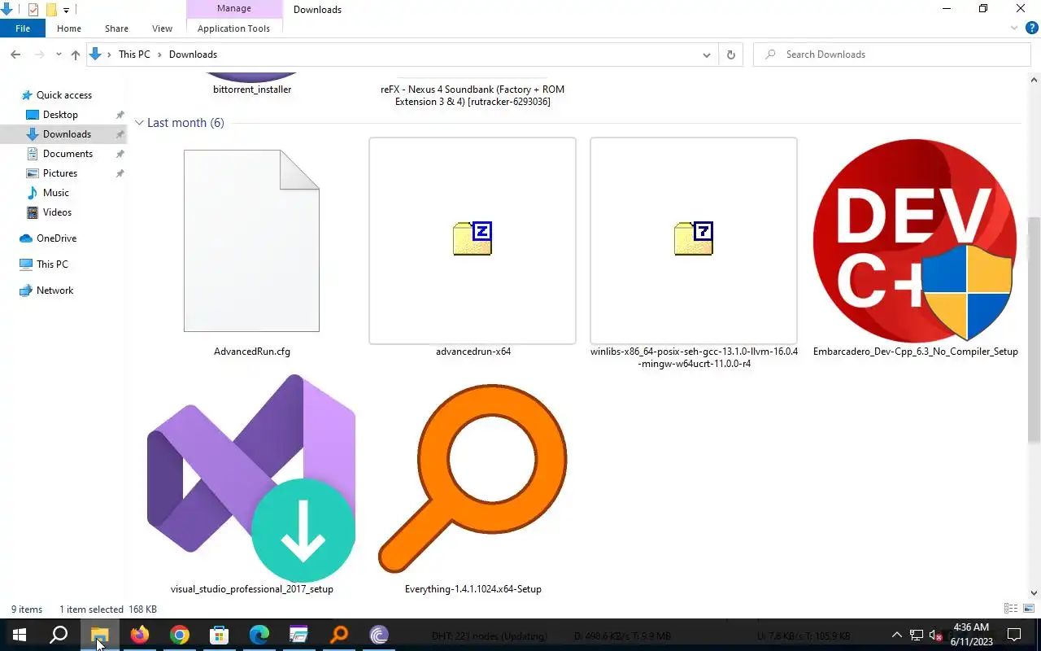Click Downloads in the address breadcrumb
1041x651 pixels.
click(x=193, y=55)
